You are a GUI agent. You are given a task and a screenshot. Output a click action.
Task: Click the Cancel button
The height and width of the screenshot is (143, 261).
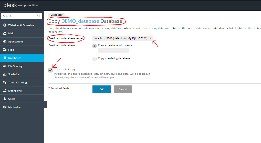point(123,89)
